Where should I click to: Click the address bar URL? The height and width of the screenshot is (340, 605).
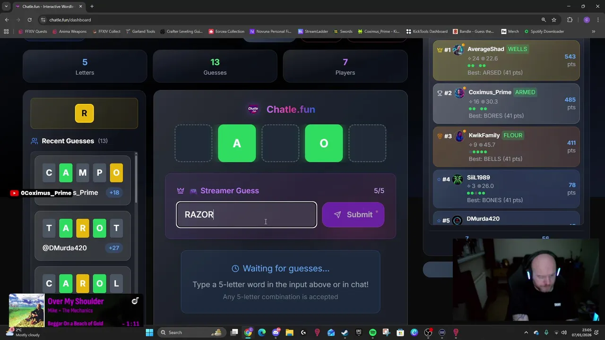pos(70,20)
